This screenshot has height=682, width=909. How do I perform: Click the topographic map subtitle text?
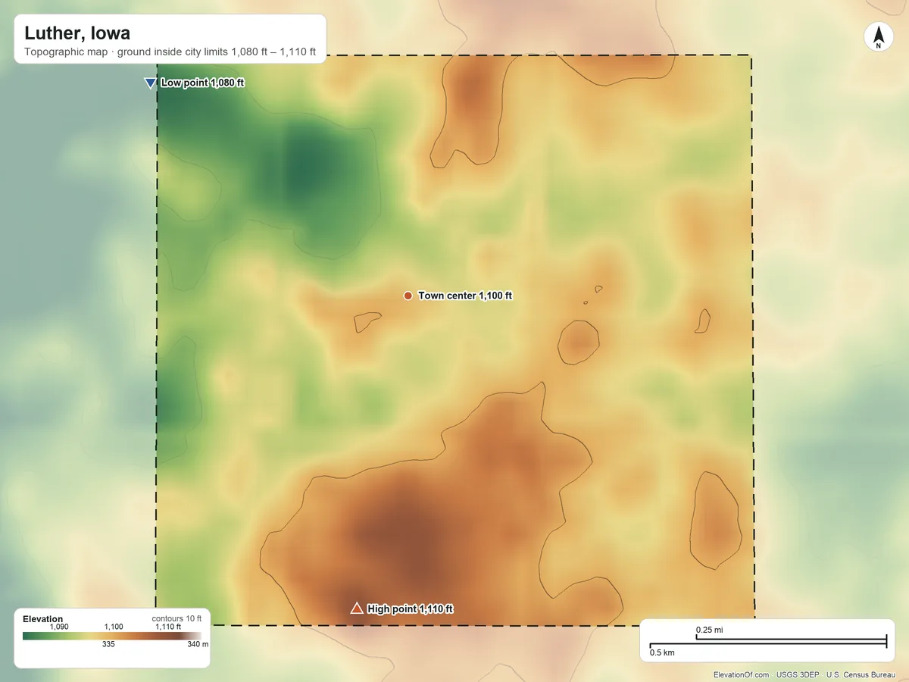170,53
